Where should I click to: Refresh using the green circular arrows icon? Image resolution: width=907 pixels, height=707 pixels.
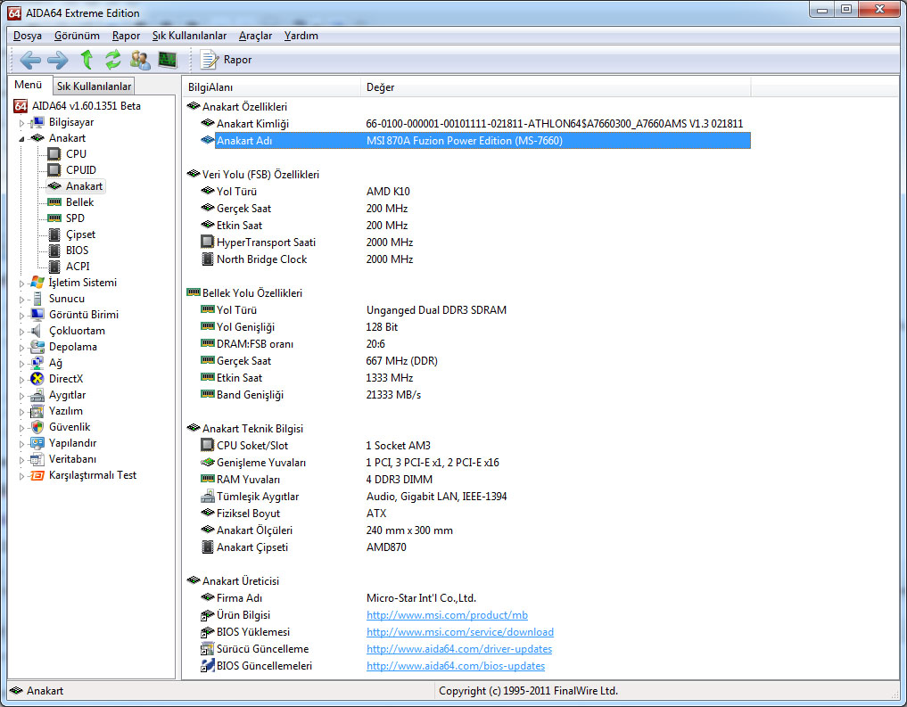[x=112, y=59]
